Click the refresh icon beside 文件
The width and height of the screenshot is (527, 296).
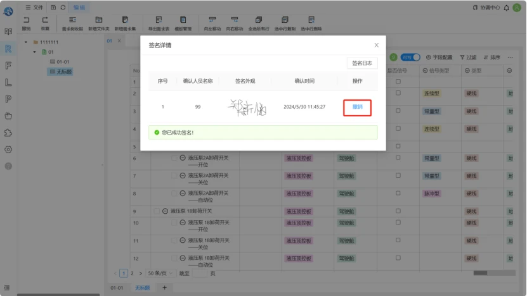pos(63,7)
